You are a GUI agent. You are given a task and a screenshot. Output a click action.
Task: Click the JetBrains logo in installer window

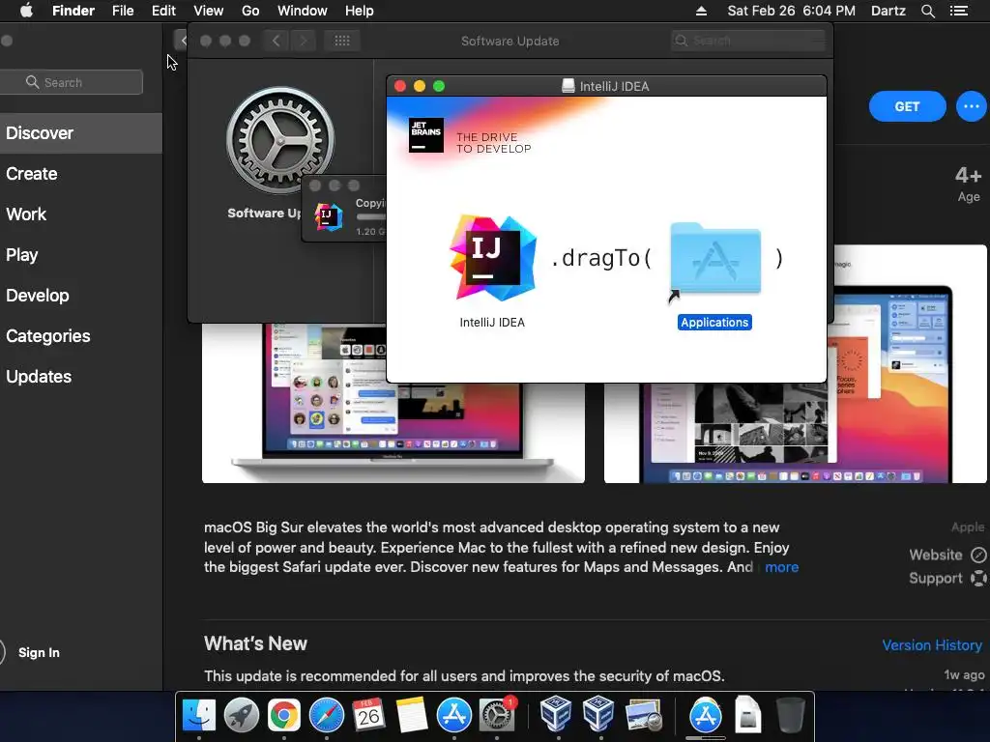(x=426, y=135)
